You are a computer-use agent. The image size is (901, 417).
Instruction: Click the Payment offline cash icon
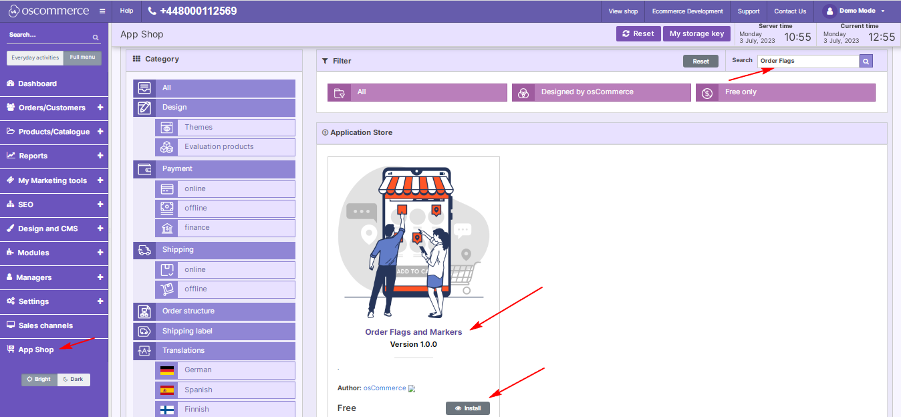coord(167,208)
